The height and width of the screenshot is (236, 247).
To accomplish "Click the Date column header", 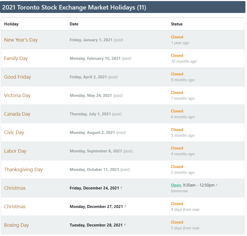I will (x=74, y=24).
